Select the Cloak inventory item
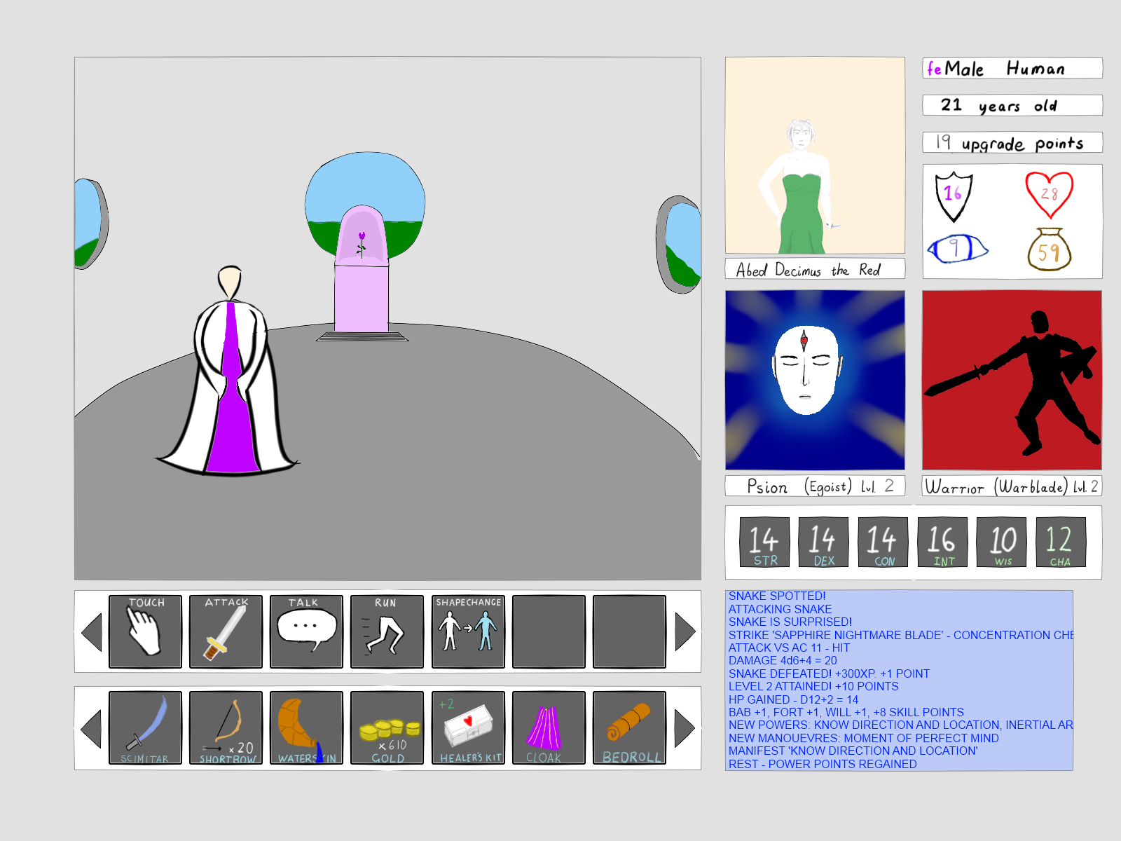The image size is (1121, 841). tap(549, 727)
